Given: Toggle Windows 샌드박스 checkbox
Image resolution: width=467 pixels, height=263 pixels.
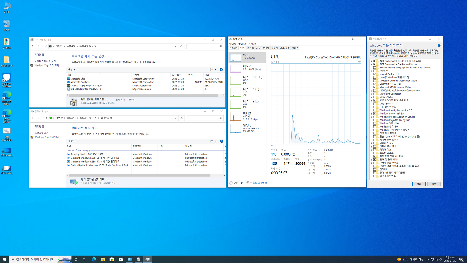Looking at the screenshot, I should click(x=375, y=127).
